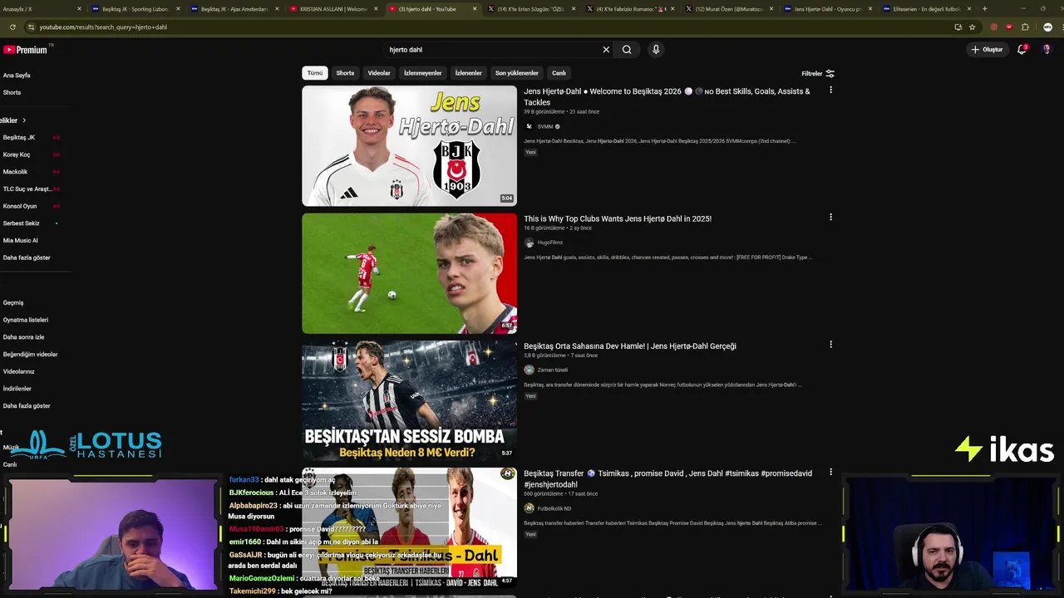
Task: Select the Tümü filter chip
Action: 315,73
